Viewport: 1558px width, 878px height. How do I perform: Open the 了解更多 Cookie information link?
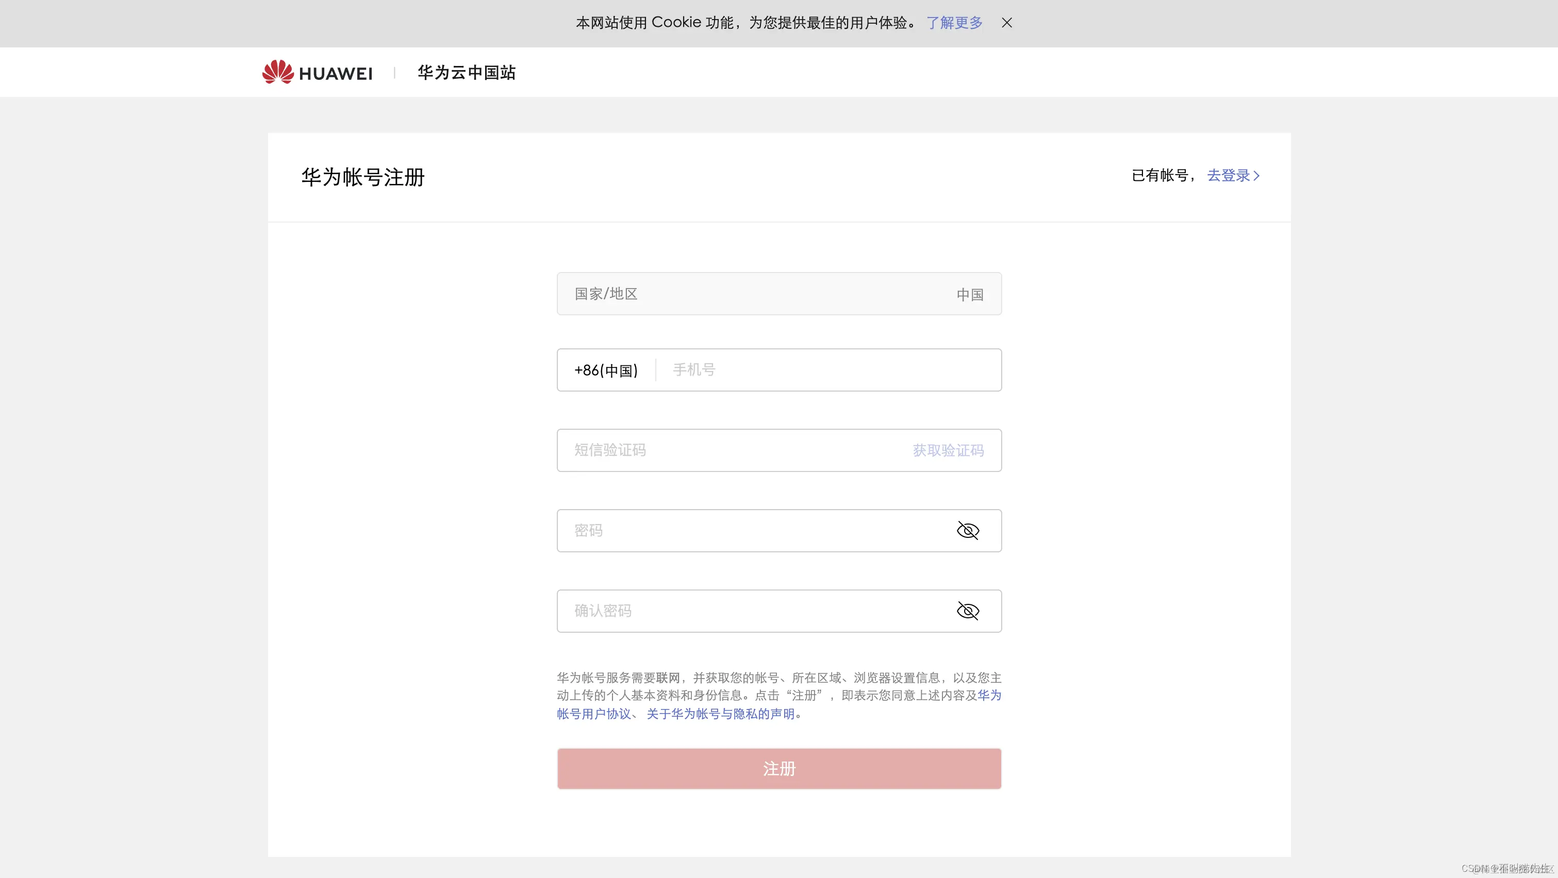tap(954, 23)
